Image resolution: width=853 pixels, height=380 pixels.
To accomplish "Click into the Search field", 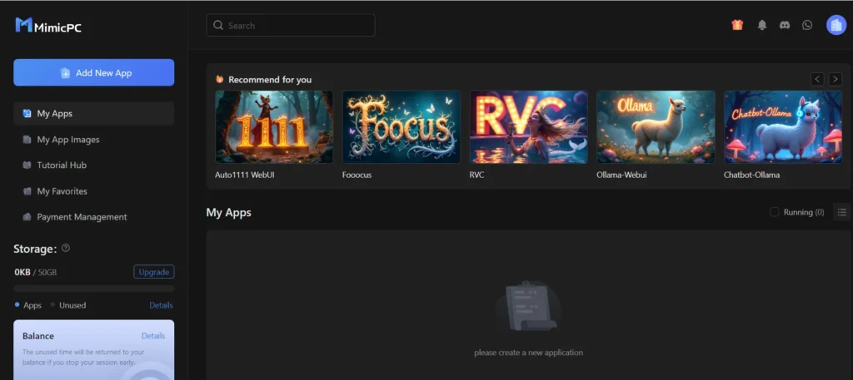I will [291, 25].
